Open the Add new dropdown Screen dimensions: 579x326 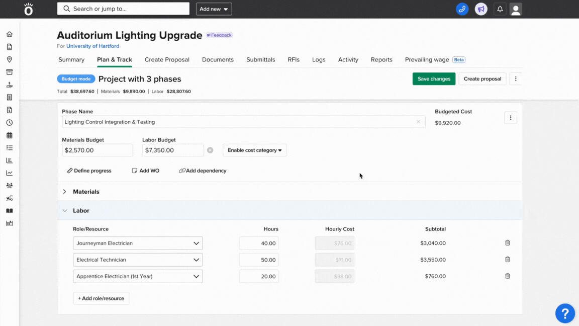tap(214, 9)
